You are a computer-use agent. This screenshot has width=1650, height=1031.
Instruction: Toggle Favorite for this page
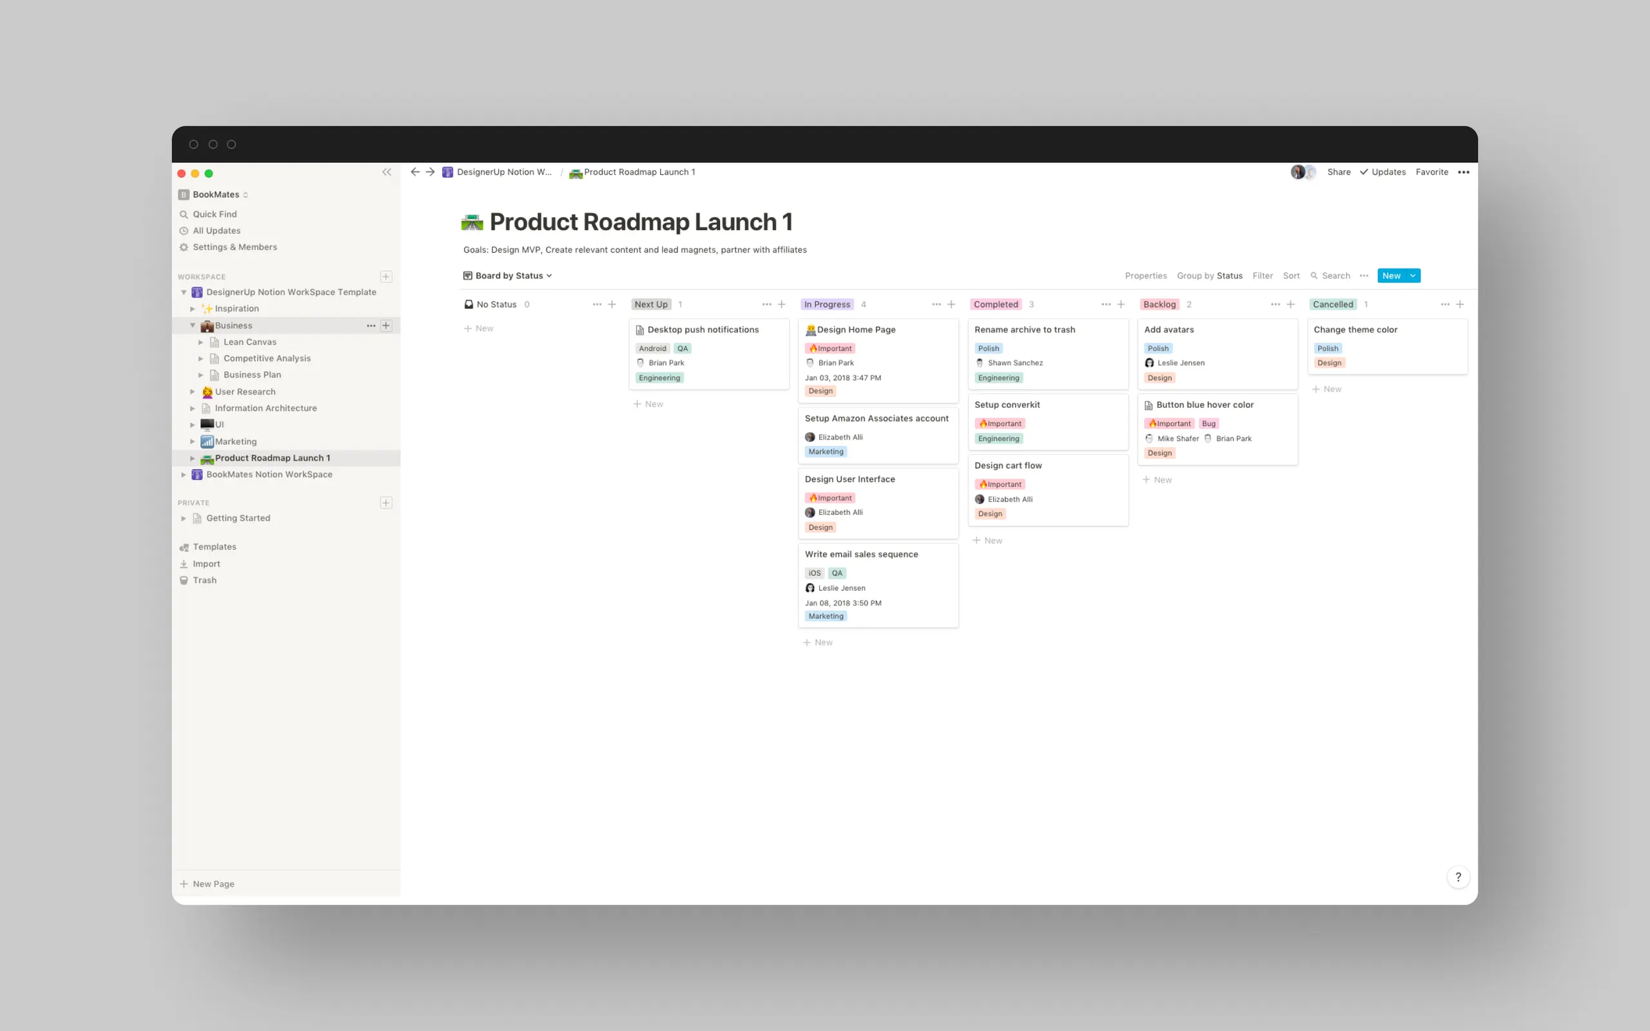point(1431,172)
